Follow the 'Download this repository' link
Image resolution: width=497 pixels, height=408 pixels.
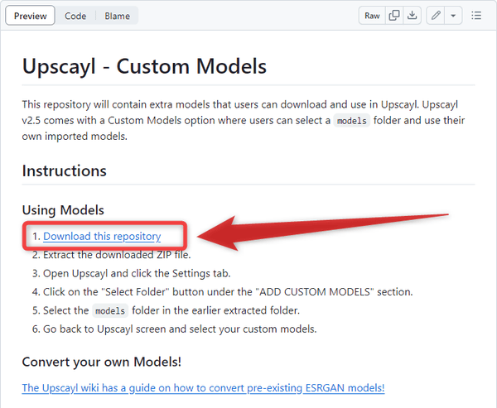pyautogui.click(x=102, y=237)
